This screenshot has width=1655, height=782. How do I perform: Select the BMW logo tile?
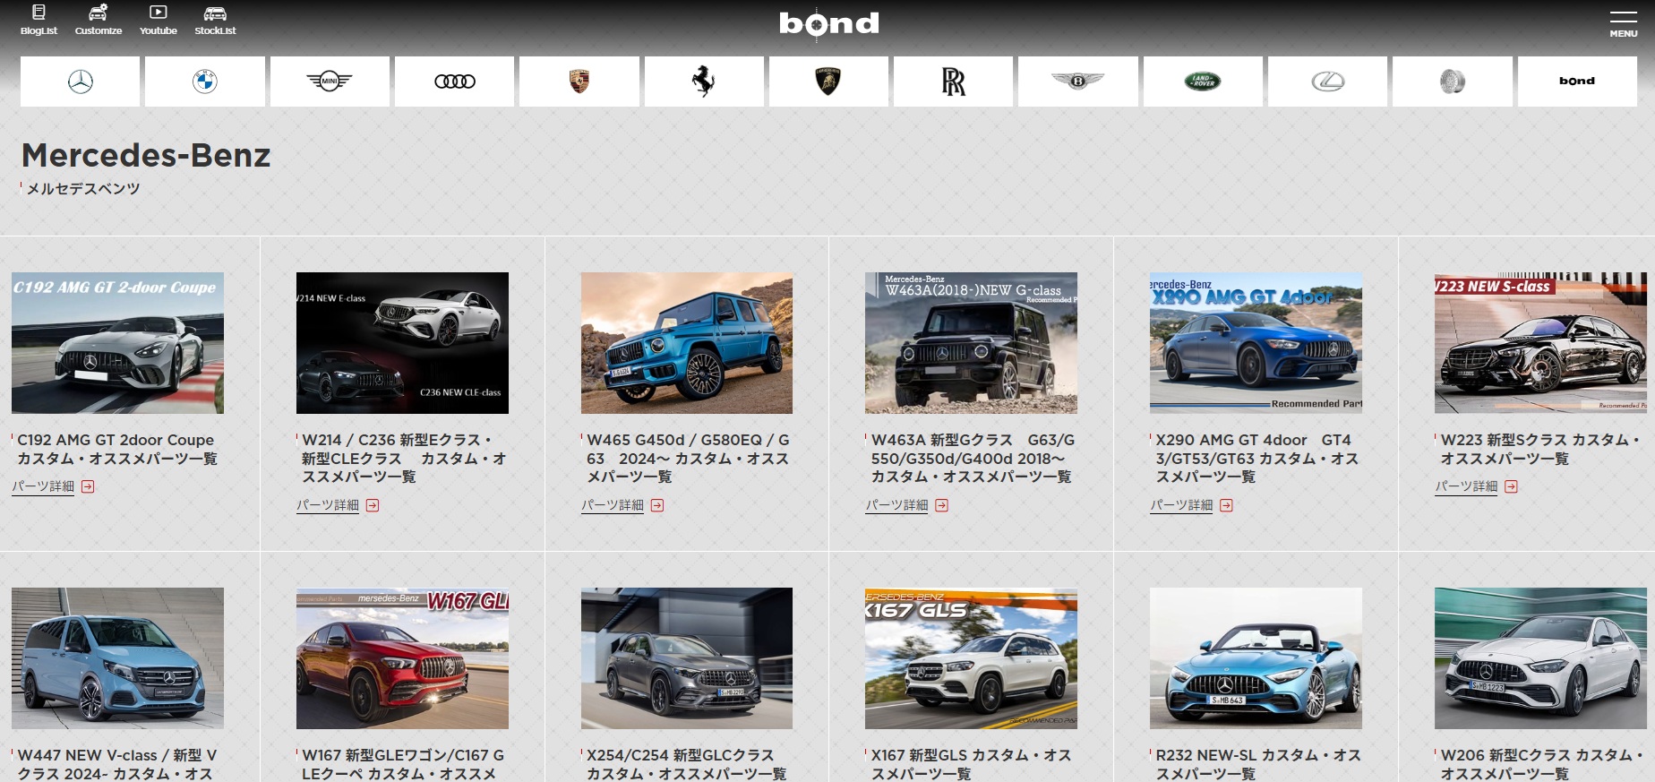click(x=205, y=82)
